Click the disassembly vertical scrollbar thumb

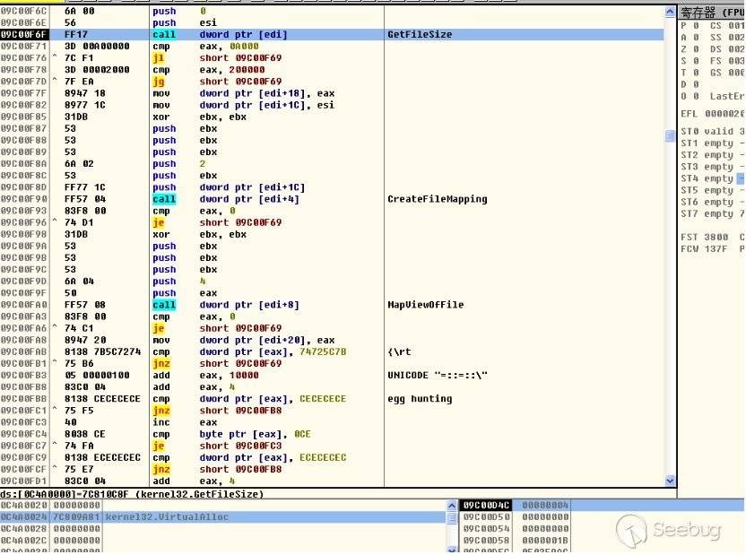(670, 135)
